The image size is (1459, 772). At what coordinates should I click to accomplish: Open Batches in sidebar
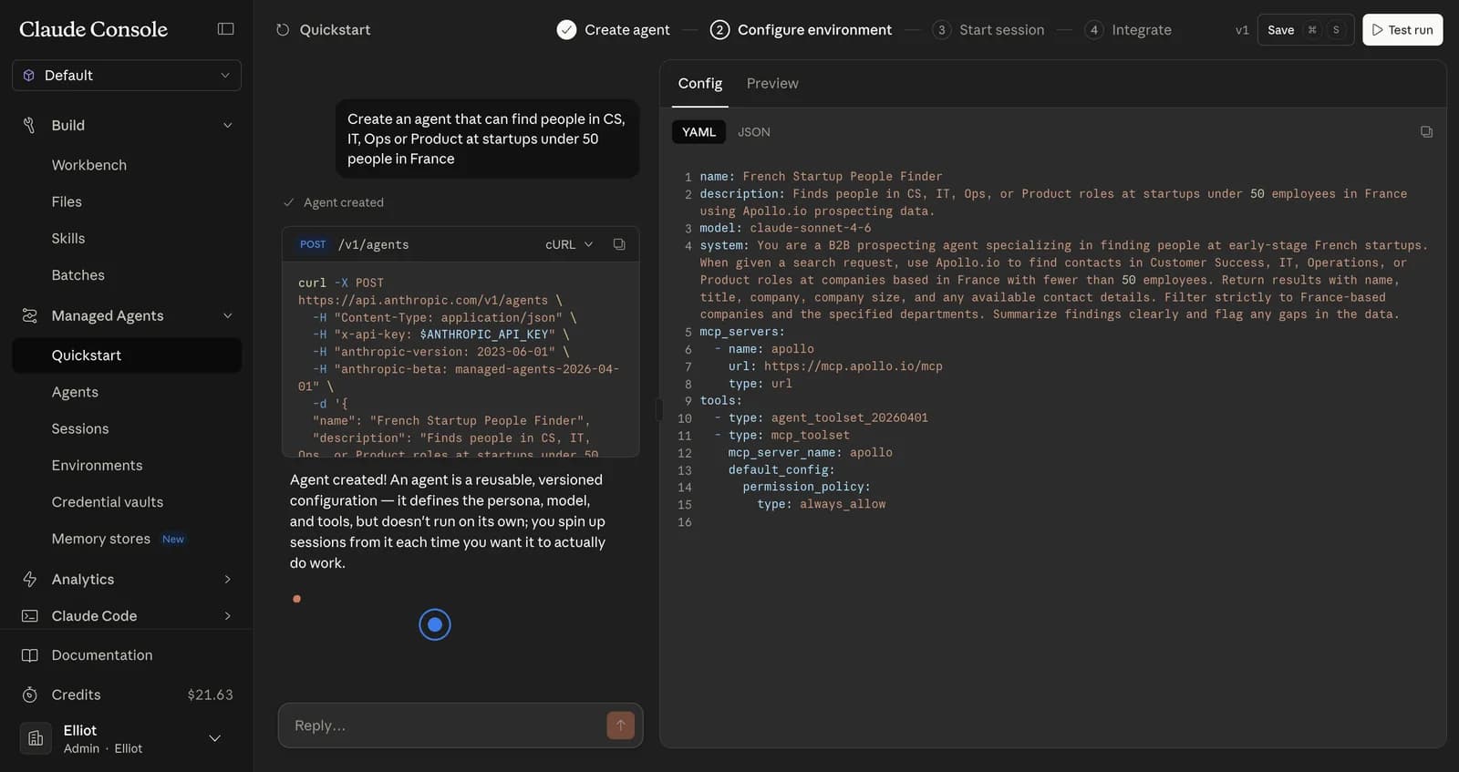point(78,274)
